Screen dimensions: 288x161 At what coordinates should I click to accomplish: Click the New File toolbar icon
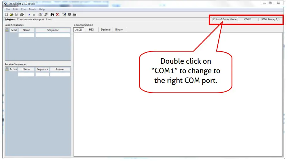pyautogui.click(x=7, y=14)
